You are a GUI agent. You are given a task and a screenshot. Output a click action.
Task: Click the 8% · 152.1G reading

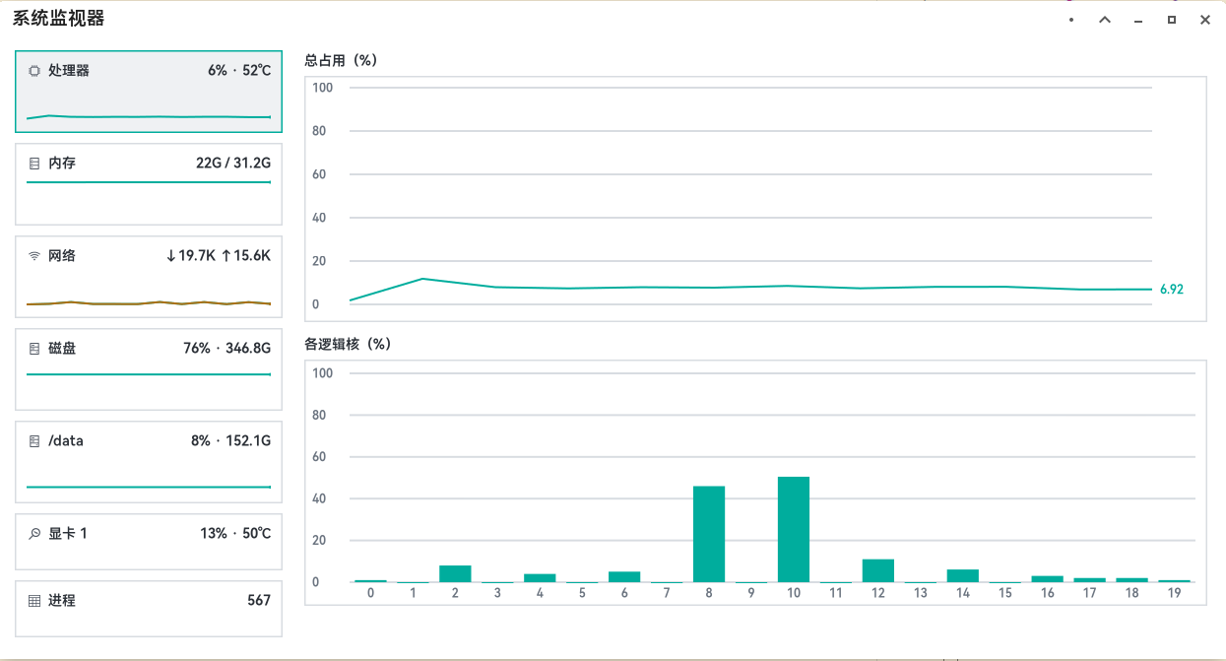(231, 441)
